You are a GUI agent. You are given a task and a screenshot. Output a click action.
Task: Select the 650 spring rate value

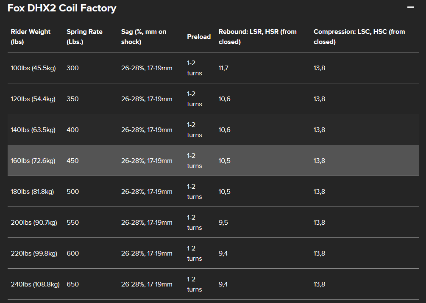click(x=72, y=284)
